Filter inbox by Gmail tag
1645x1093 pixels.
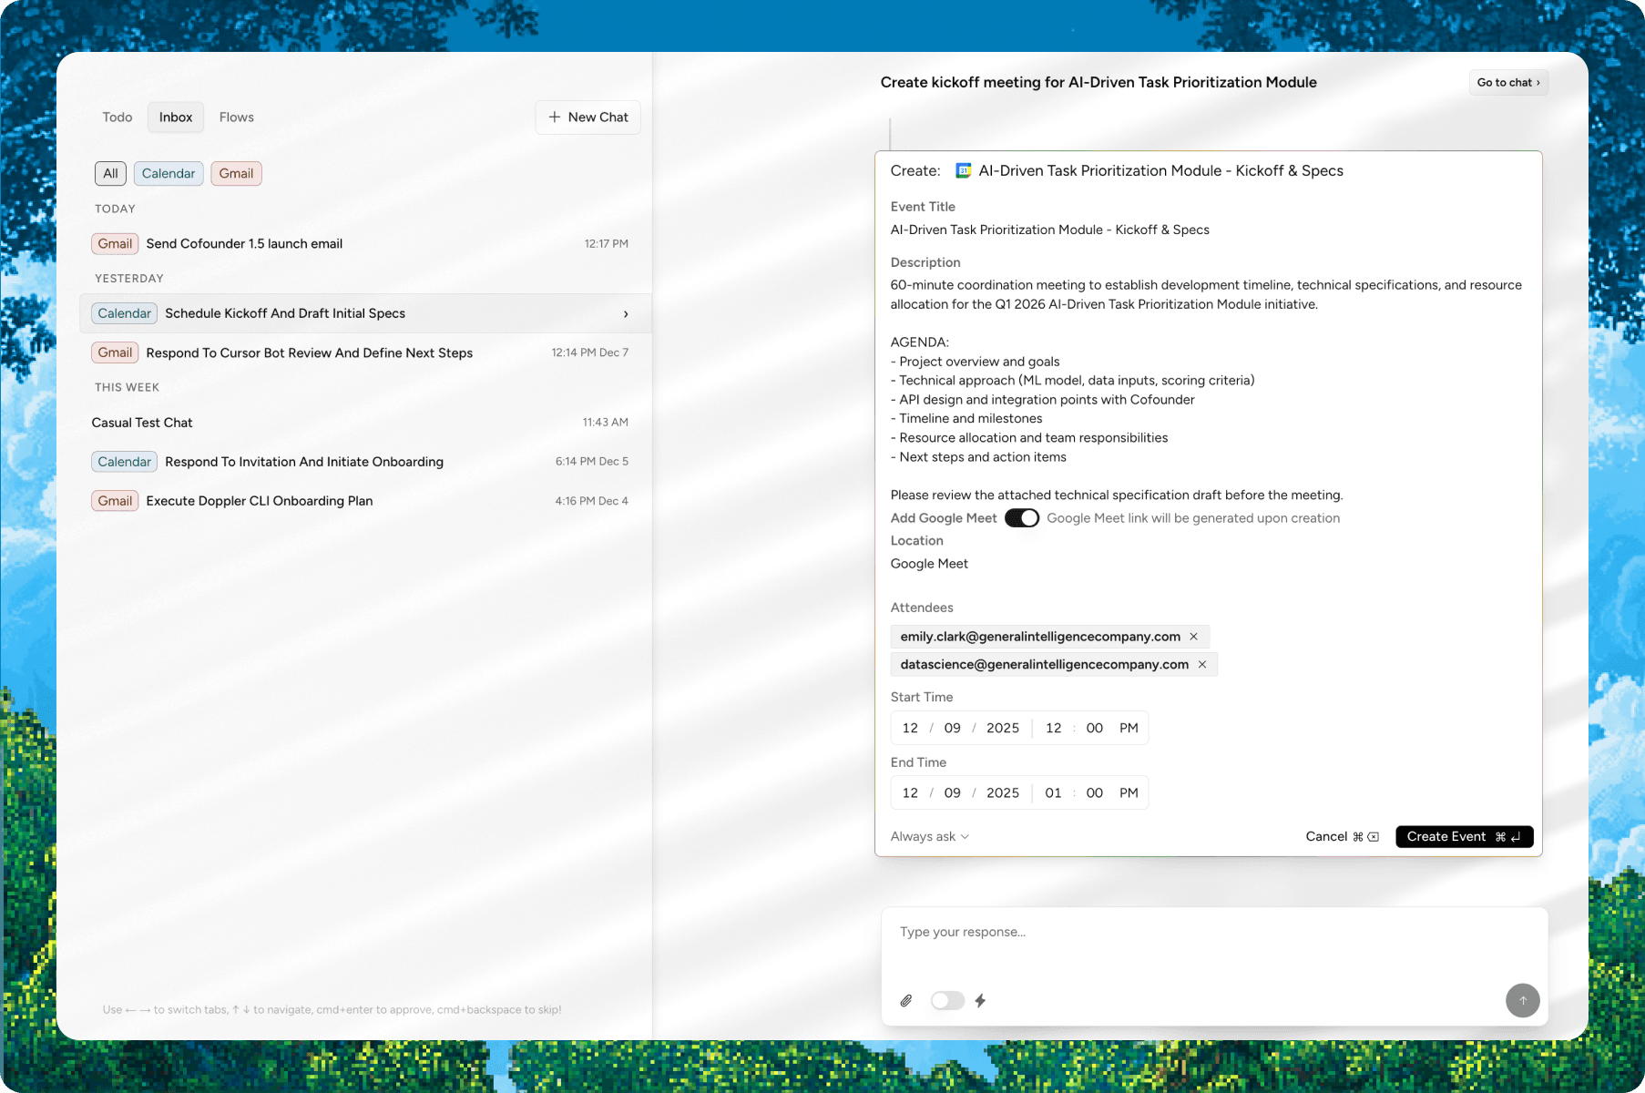tap(236, 174)
